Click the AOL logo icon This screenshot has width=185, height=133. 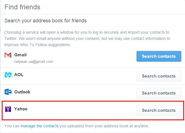pyautogui.click(x=8, y=75)
